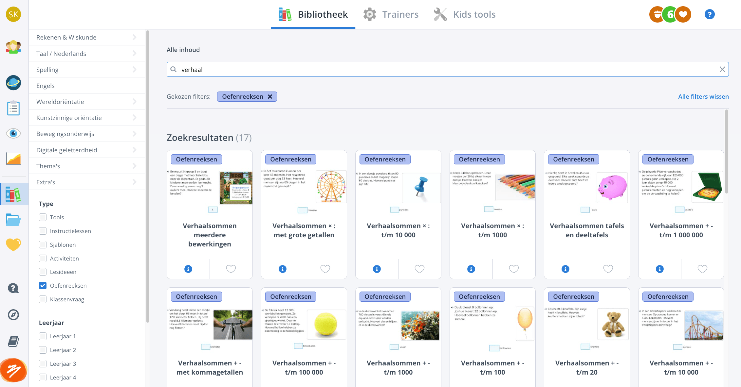Enable the Sjablonen checkbox
The height and width of the screenshot is (387, 741).
coord(43,245)
